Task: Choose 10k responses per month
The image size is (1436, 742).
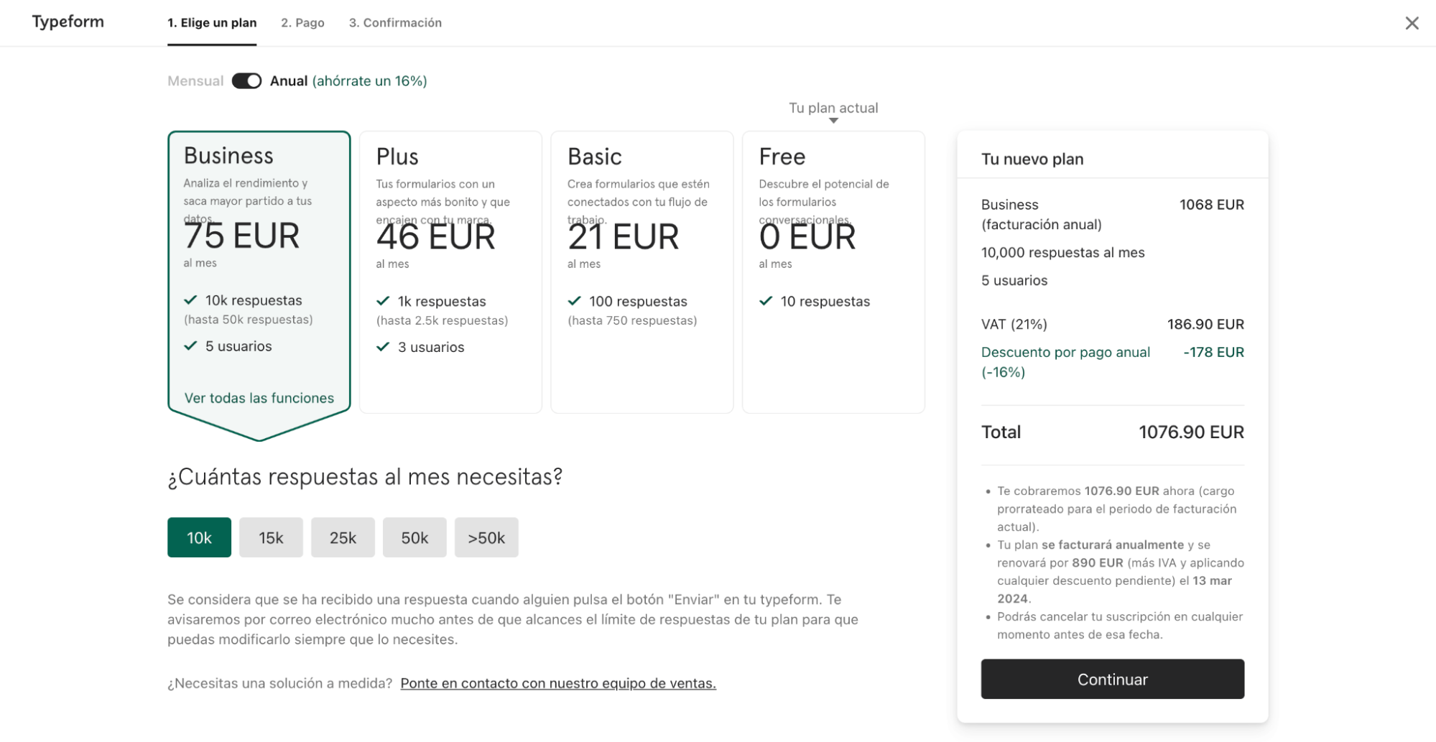Action: click(199, 537)
